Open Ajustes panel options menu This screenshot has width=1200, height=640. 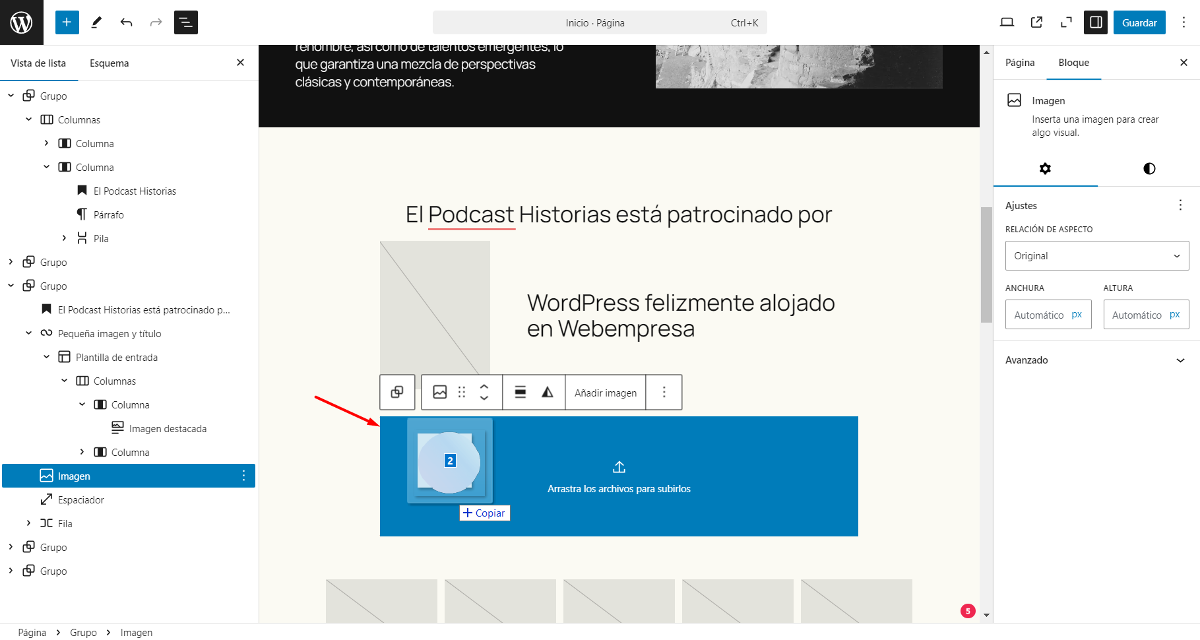click(1180, 205)
